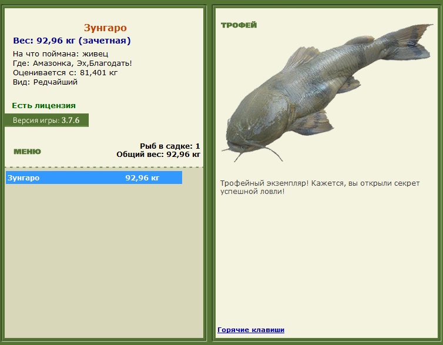The image size is (443, 345).
Task: Click the Есть лицензия label
Action: click(x=44, y=106)
